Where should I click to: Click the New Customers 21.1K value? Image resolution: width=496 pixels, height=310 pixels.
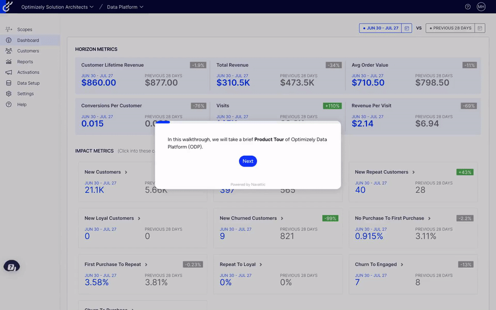click(x=94, y=190)
